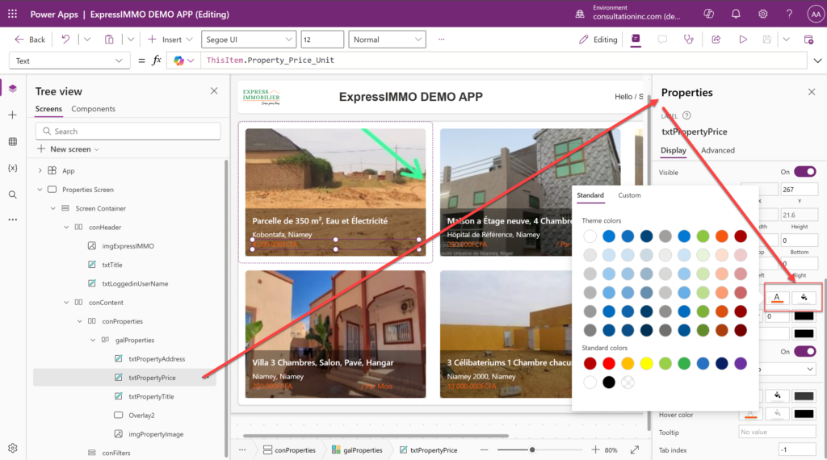
Task: Click the Tooltip No value field
Action: [x=777, y=432]
